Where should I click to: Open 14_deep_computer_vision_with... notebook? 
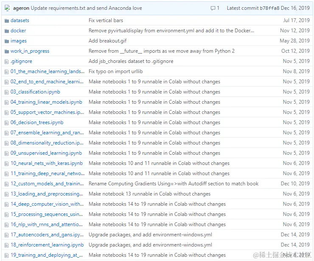pyautogui.click(x=47, y=204)
